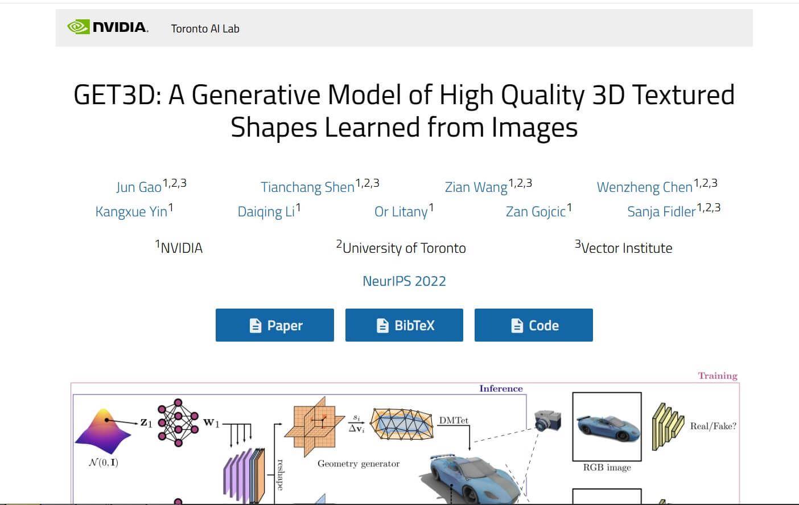
Task: Go to Wenzheng Chen's author page
Action: (644, 187)
